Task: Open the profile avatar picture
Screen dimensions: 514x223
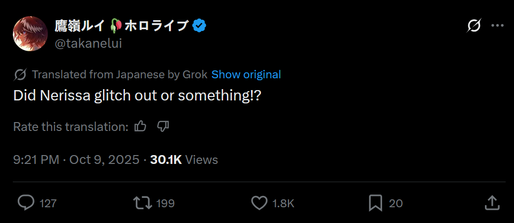Action: (30, 33)
